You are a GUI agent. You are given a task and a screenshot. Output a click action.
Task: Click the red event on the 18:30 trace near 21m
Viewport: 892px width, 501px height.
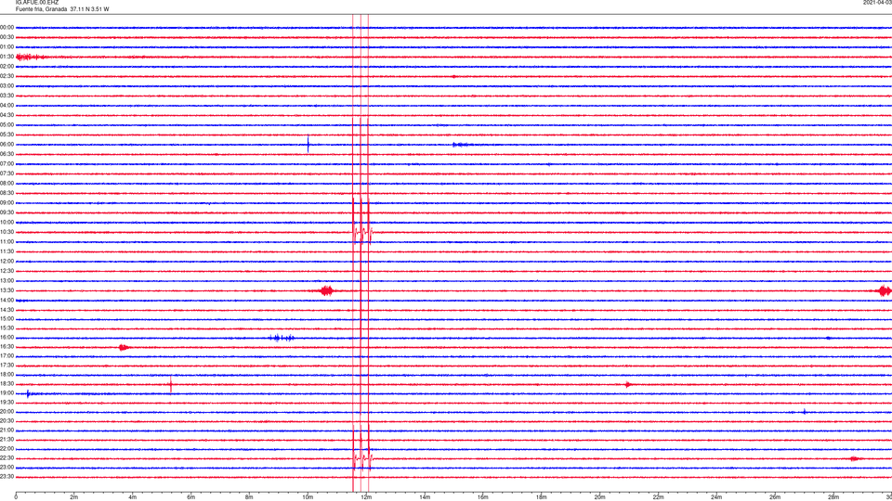pyautogui.click(x=628, y=384)
